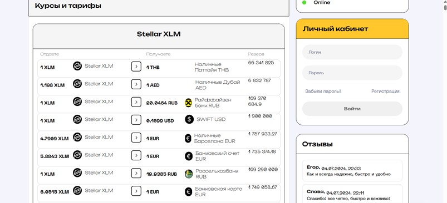Image resolution: width=447 pixels, height=203 pixels.
Task: Click the green Online status indicator
Action: 304,3
